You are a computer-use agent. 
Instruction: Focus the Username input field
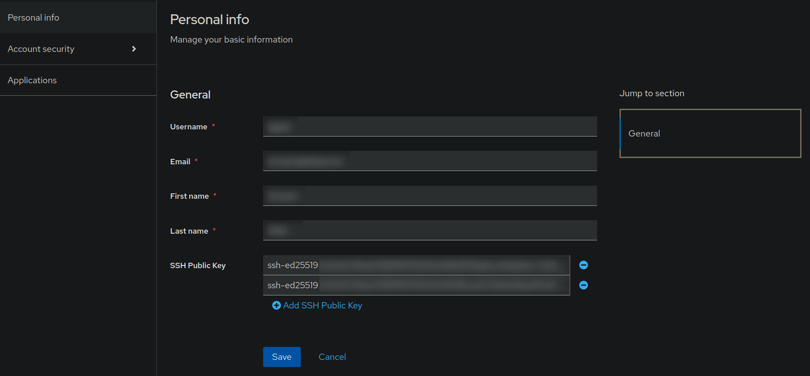click(x=429, y=127)
